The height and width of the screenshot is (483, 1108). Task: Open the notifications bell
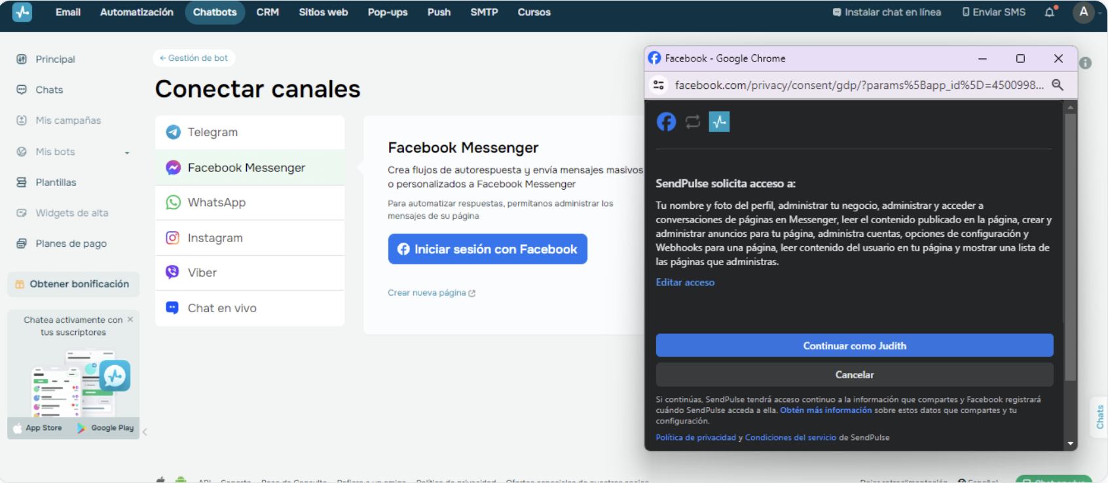pyautogui.click(x=1049, y=12)
